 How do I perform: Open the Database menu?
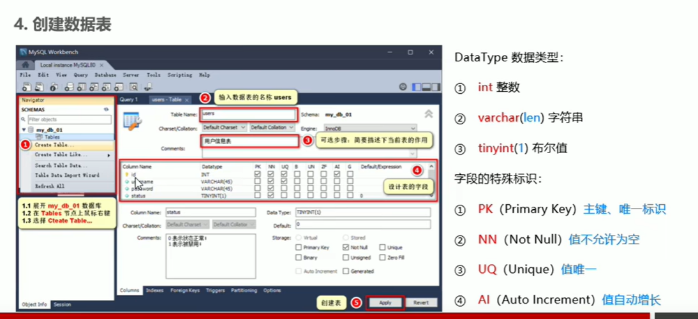(x=105, y=75)
